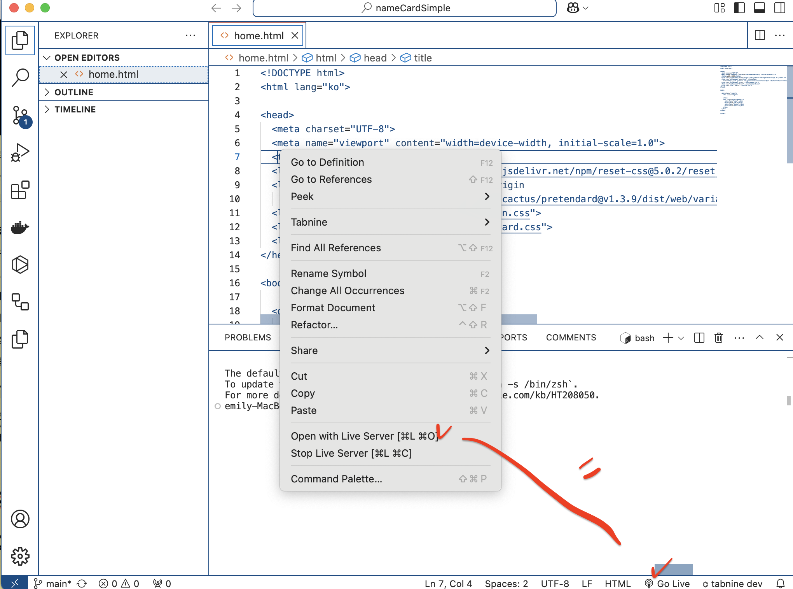Click the main* git branch indicator

point(53,583)
